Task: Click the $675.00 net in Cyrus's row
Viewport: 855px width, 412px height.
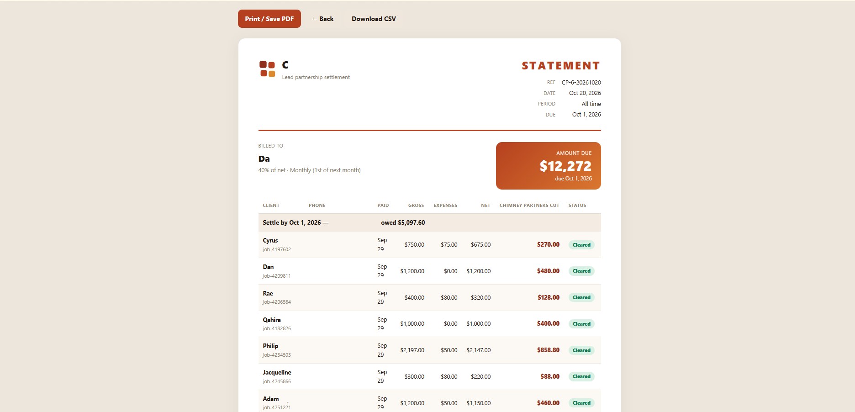Action: [480, 245]
